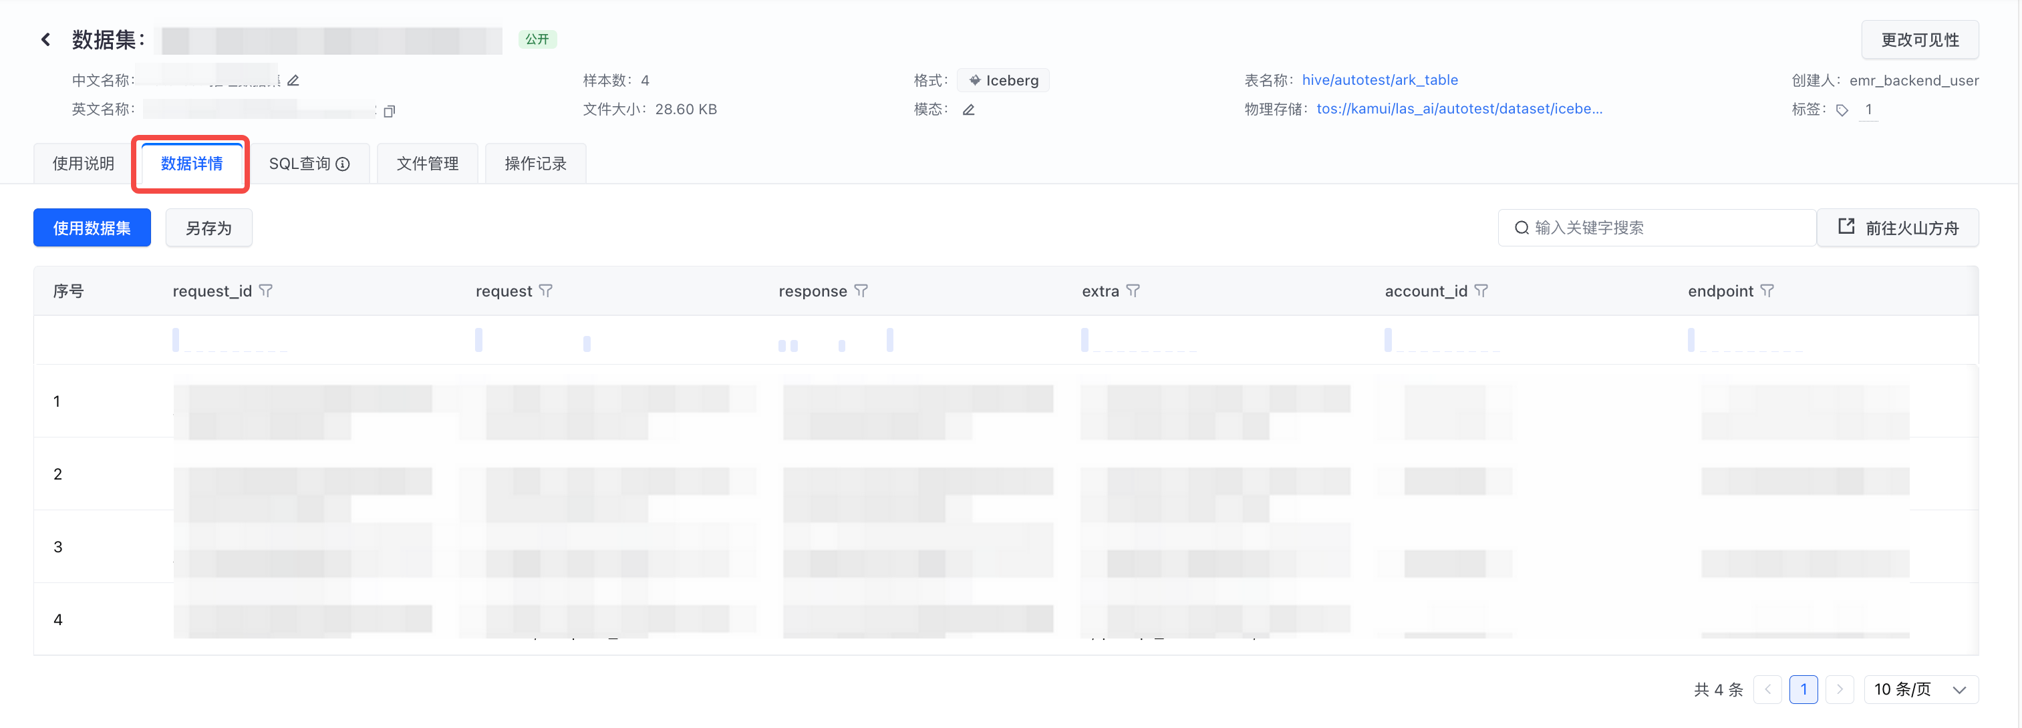Open the hive/autotest/ark_table link
Screen dimensions: 2022x728
(1379, 80)
